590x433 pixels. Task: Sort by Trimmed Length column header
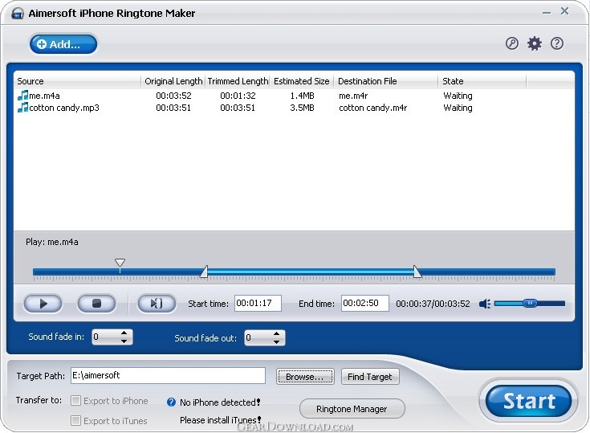tap(238, 81)
